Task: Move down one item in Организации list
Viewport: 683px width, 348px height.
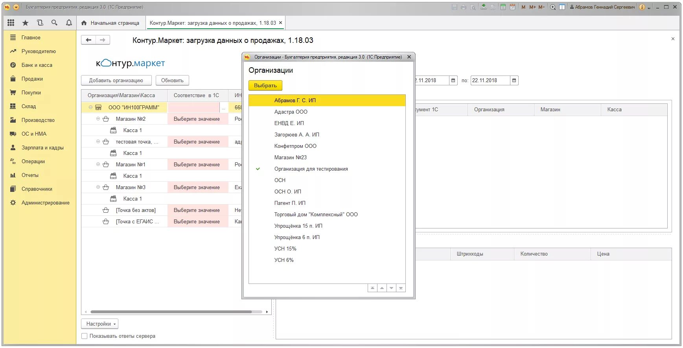Action: click(391, 288)
